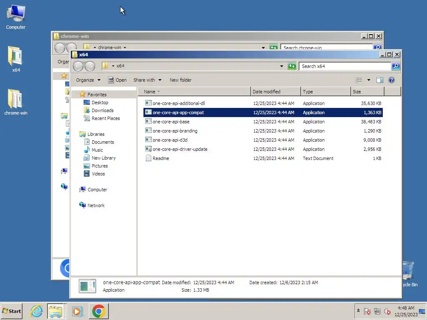Click Open on the toolbar
This screenshot has width=427, height=320.
[117, 80]
